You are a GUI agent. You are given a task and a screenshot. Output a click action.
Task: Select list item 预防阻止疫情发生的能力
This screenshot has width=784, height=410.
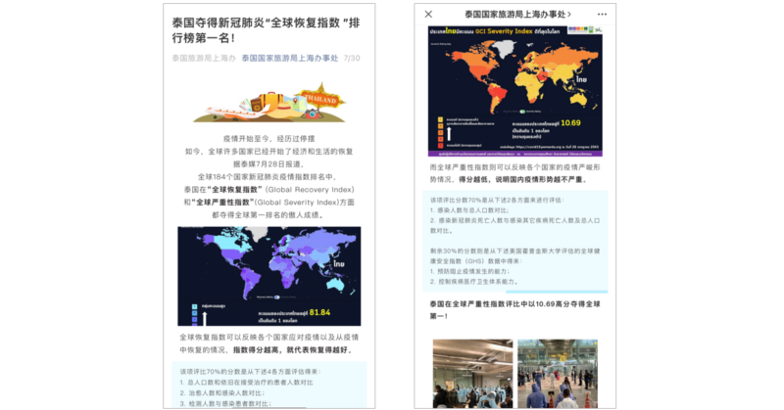point(469,271)
